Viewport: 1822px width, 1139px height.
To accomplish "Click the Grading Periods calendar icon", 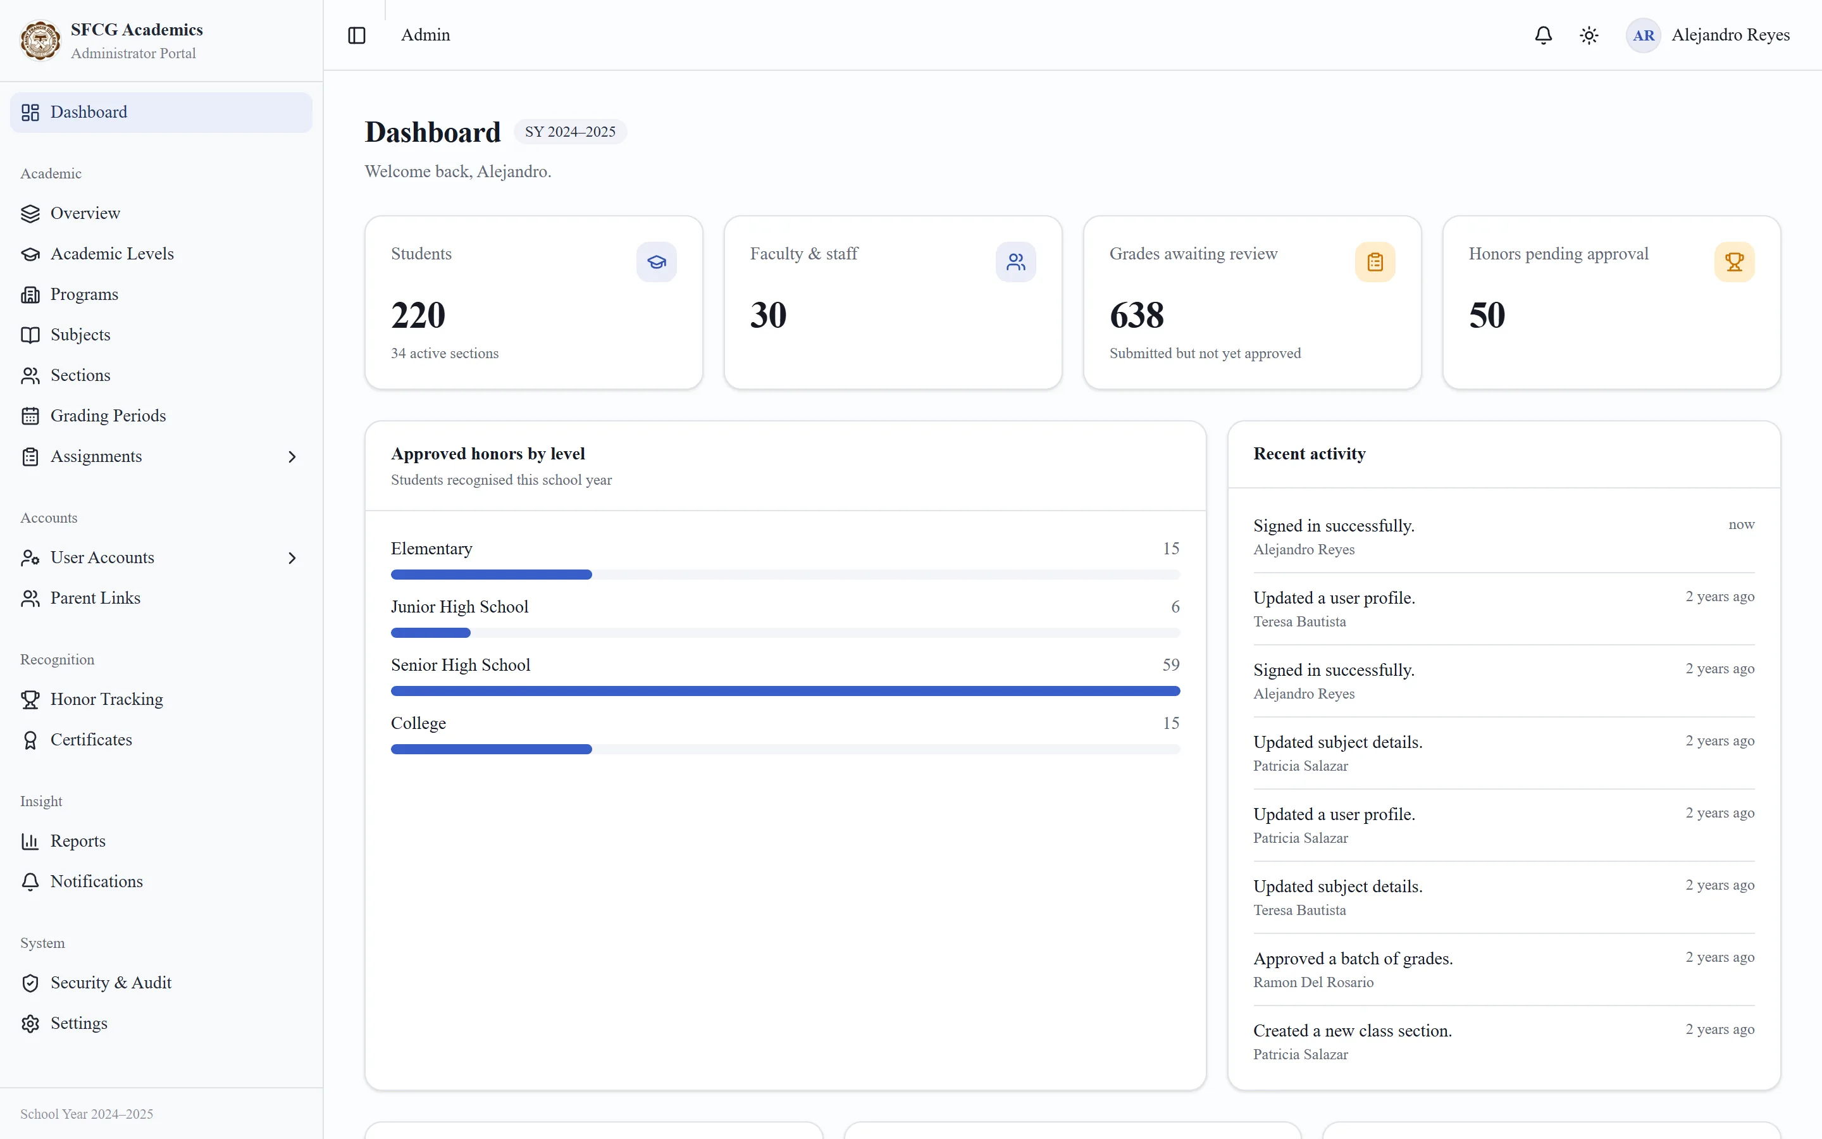I will click(30, 416).
